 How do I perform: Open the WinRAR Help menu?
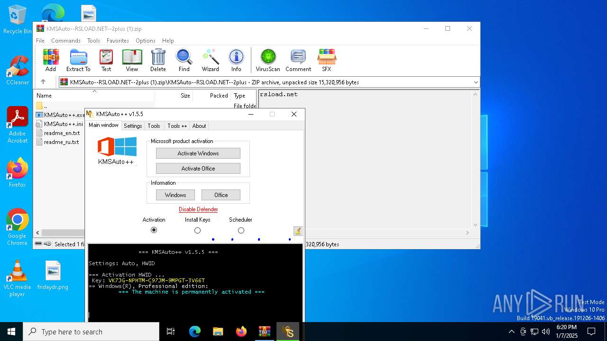[x=168, y=41]
